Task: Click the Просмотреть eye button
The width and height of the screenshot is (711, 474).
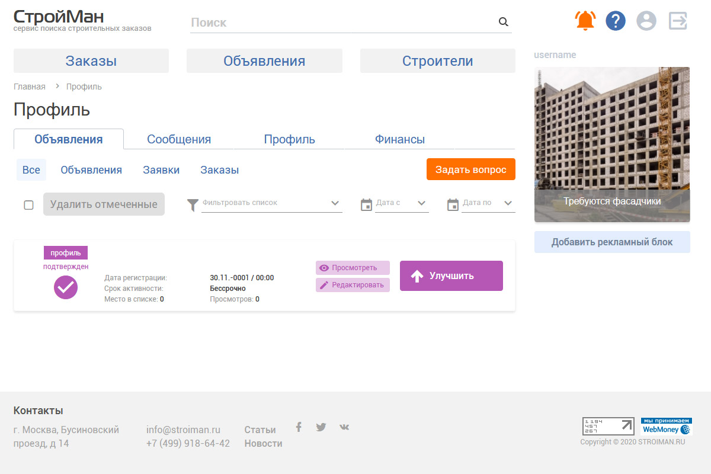Action: (353, 268)
